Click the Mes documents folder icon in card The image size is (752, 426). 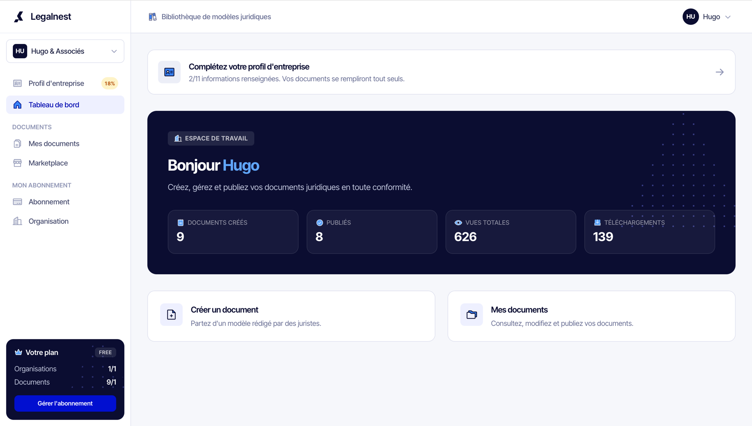(472, 315)
